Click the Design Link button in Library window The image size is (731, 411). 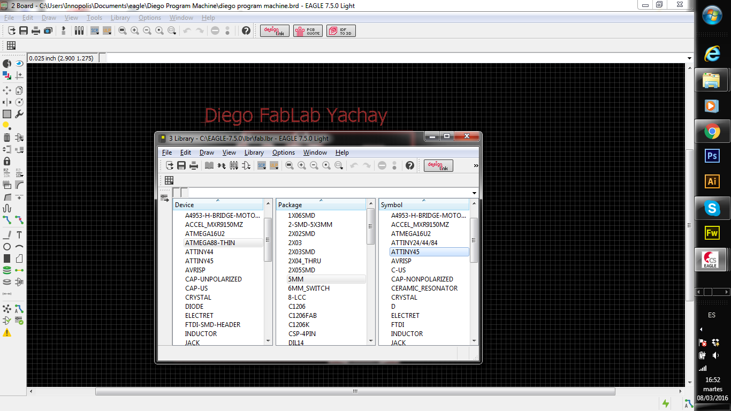point(439,166)
